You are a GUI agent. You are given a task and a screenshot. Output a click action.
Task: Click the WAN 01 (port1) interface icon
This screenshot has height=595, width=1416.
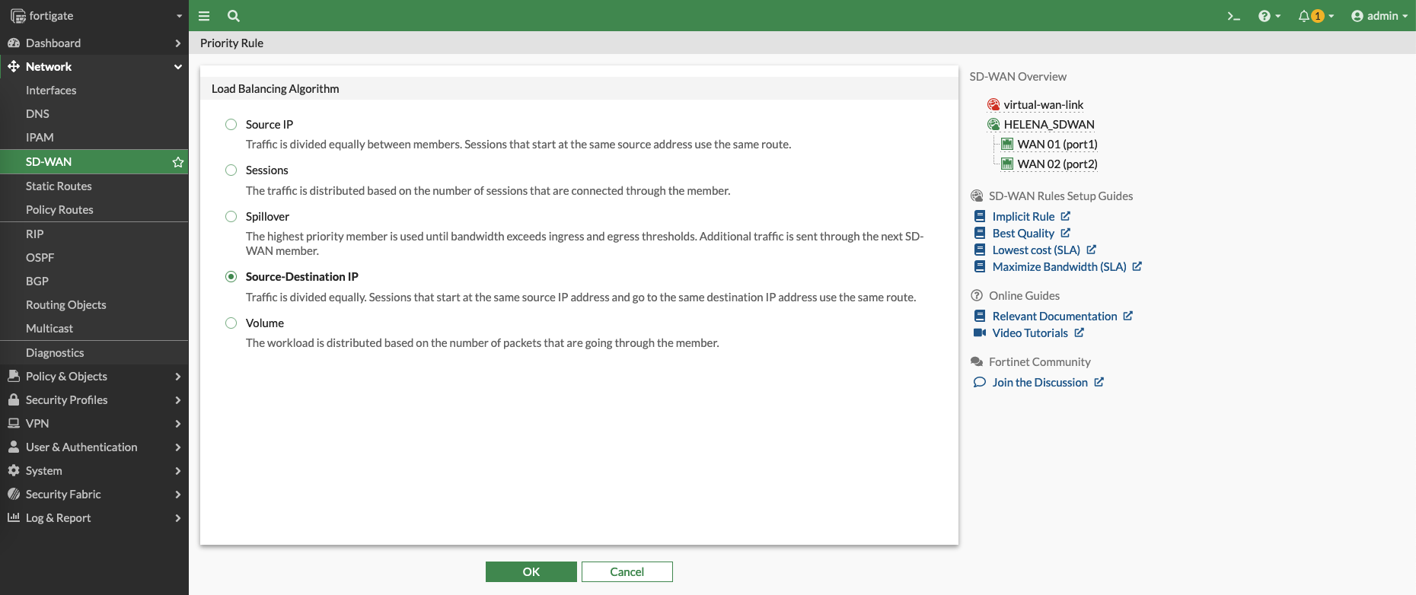[1007, 145]
